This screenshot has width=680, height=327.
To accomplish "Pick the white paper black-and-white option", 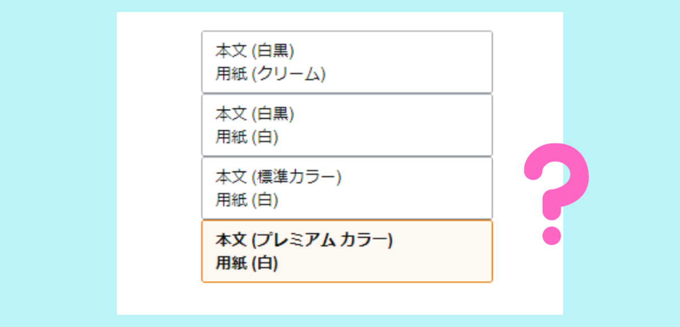I will (347, 124).
